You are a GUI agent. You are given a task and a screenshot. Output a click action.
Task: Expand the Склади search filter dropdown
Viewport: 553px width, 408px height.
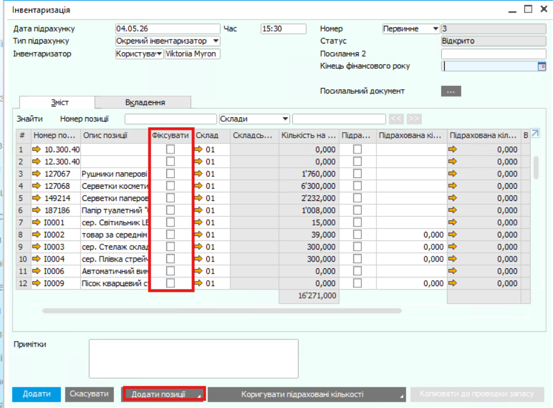pyautogui.click(x=285, y=119)
